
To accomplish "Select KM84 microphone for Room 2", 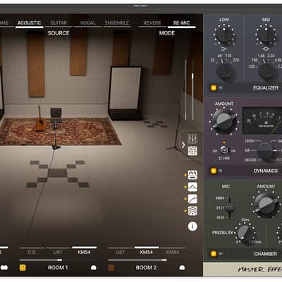I will [x=173, y=251].
